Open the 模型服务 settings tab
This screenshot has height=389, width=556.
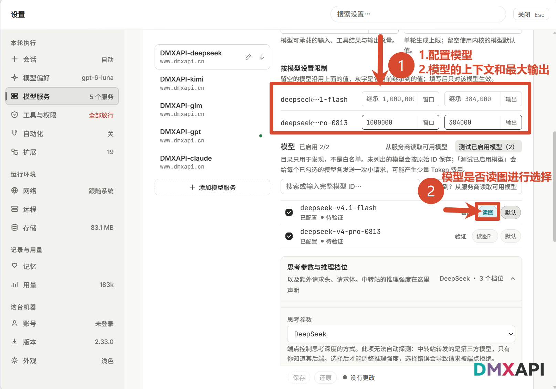[x=62, y=96]
